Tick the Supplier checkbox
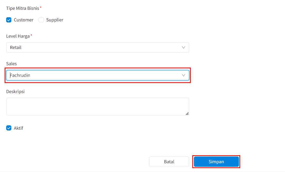The image size is (285, 172). click(41, 20)
